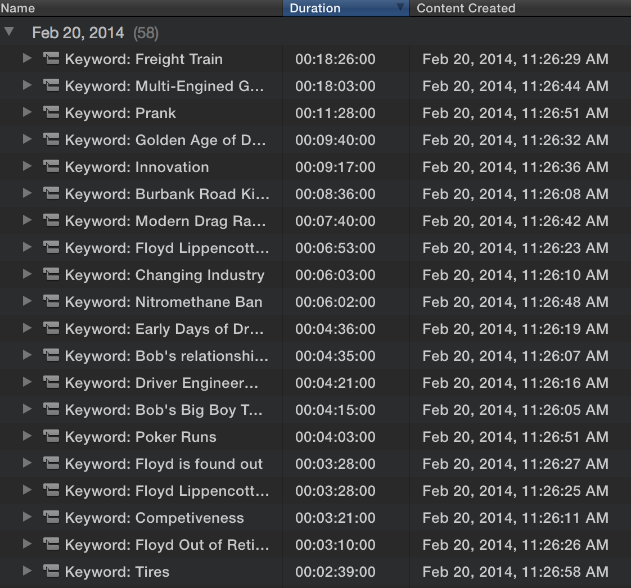Click the duration 00:06:03:00
The image size is (631, 588).
point(335,275)
